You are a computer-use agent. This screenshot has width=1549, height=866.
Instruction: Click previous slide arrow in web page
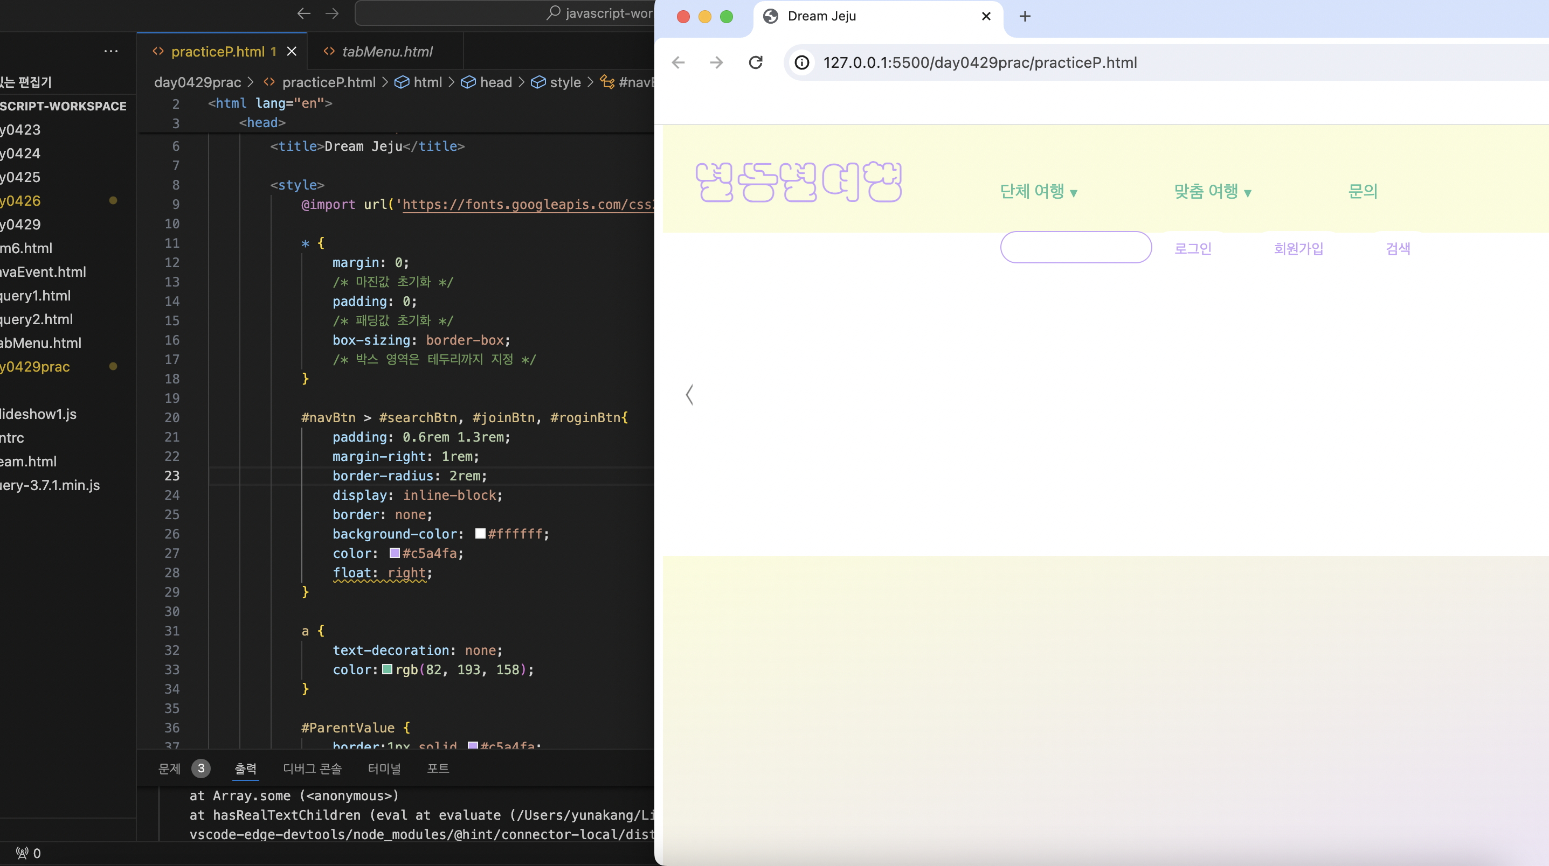[x=690, y=395]
